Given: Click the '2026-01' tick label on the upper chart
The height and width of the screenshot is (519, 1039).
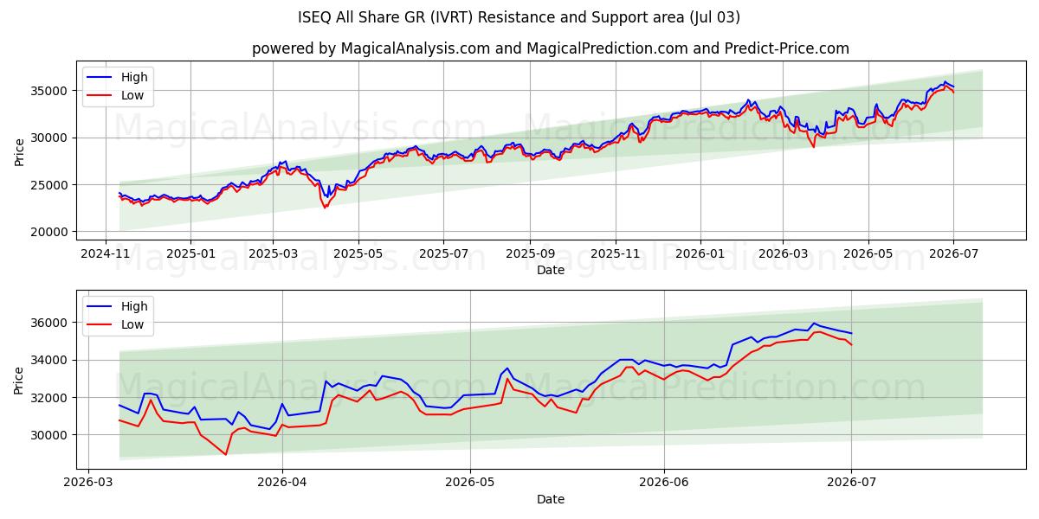Looking at the screenshot, I should coord(699,254).
